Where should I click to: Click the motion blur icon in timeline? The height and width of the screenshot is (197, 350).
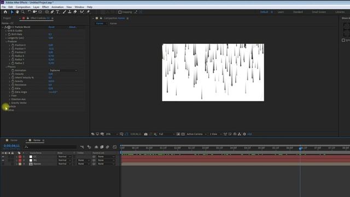(107, 147)
